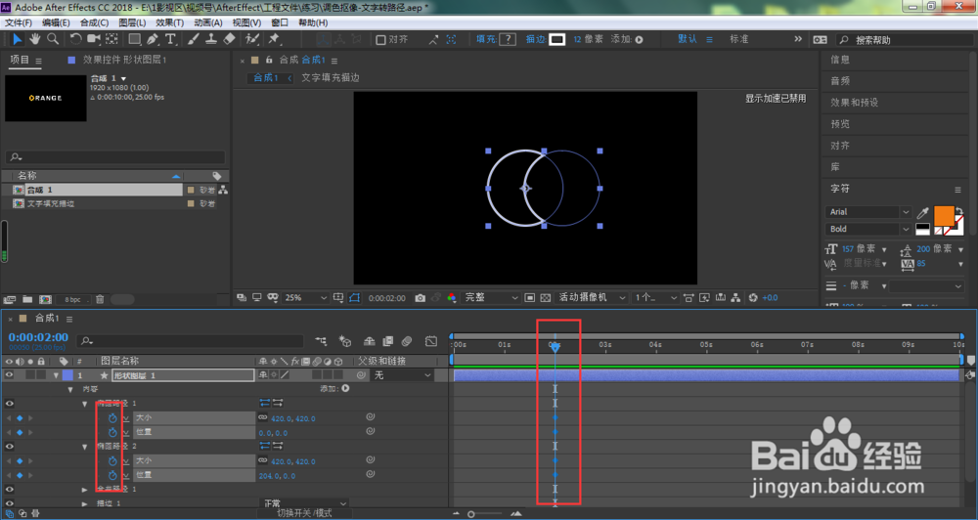The height and width of the screenshot is (520, 978).
Task: Select the Unified Camera tool
Action: point(94,39)
